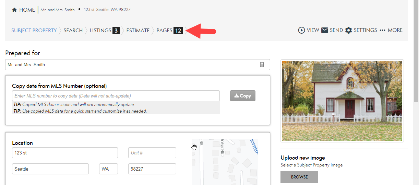Image resolution: width=419 pixels, height=185 pixels.
Task: Focus the MLS number input field
Action: point(116,96)
